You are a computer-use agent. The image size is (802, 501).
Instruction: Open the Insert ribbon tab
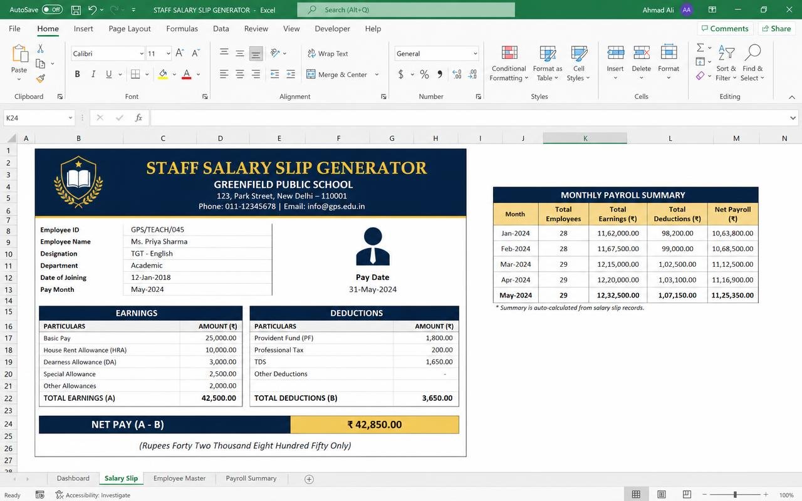click(x=83, y=29)
